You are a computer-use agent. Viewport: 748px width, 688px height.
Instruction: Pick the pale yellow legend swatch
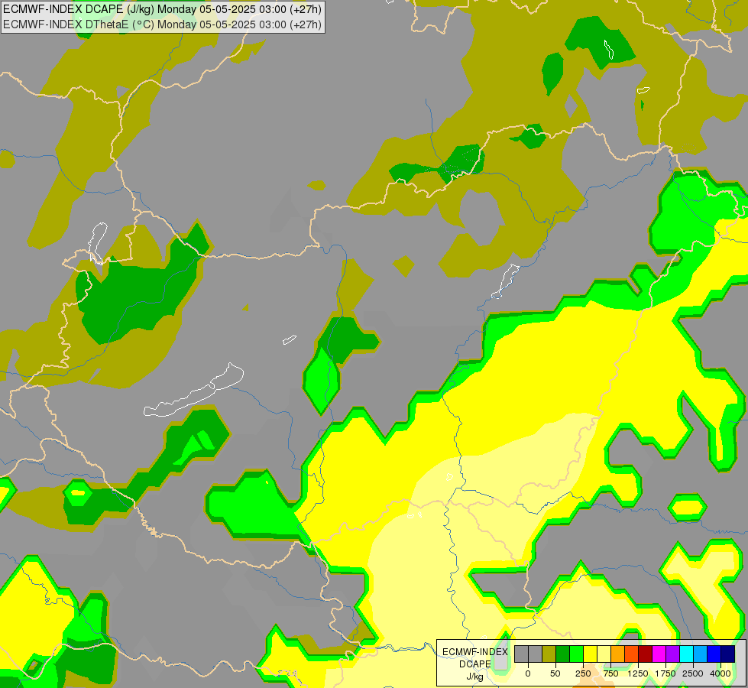coord(604,654)
